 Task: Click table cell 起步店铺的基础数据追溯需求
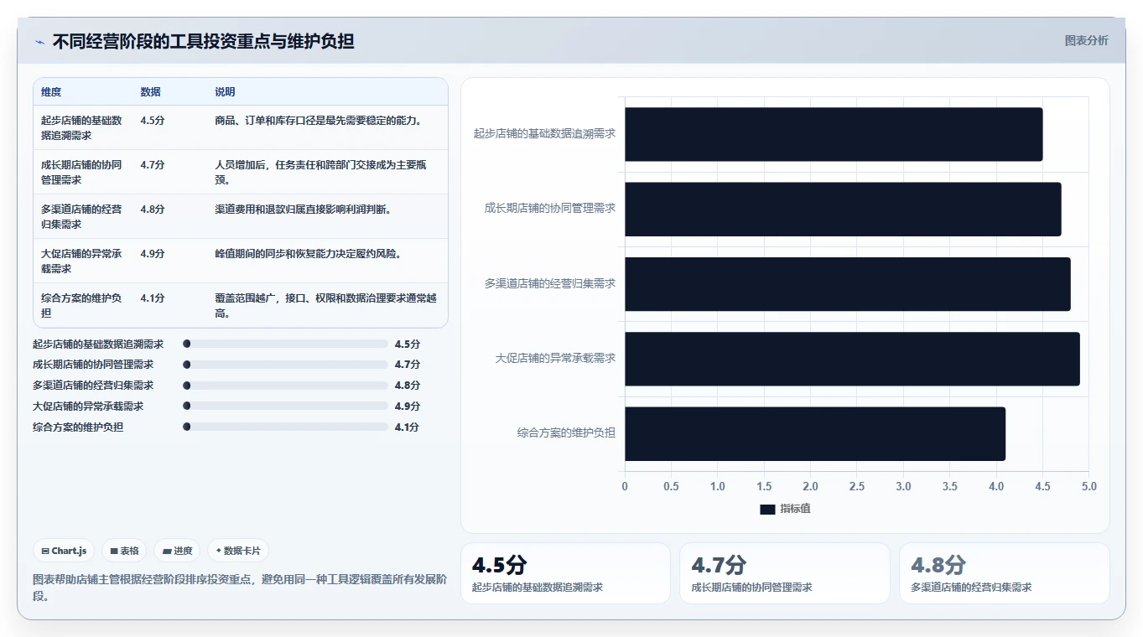[x=81, y=127]
